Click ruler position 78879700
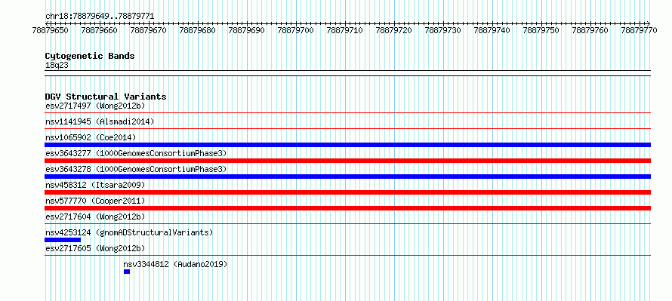The image size is (672, 301). [296, 30]
